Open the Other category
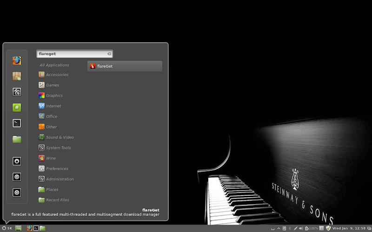Image resolution: width=372 pixels, height=232 pixels. click(x=48, y=127)
